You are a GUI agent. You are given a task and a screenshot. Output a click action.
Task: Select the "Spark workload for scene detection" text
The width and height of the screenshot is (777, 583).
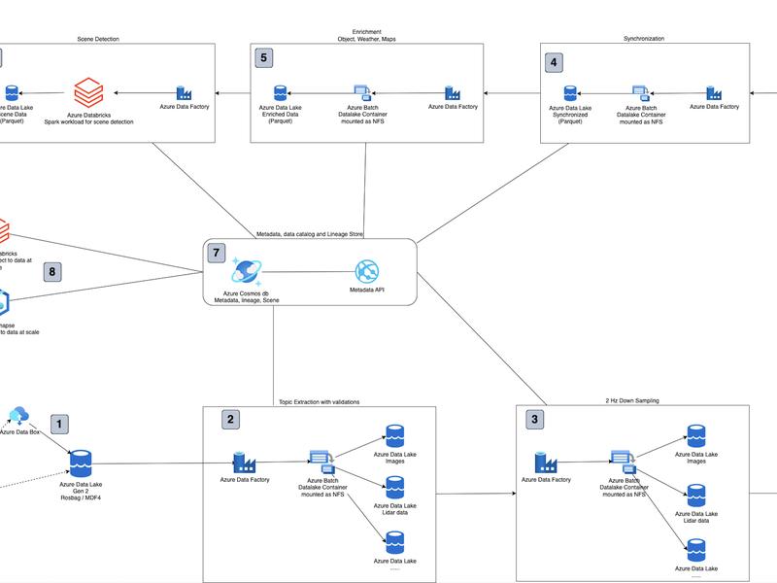88,122
